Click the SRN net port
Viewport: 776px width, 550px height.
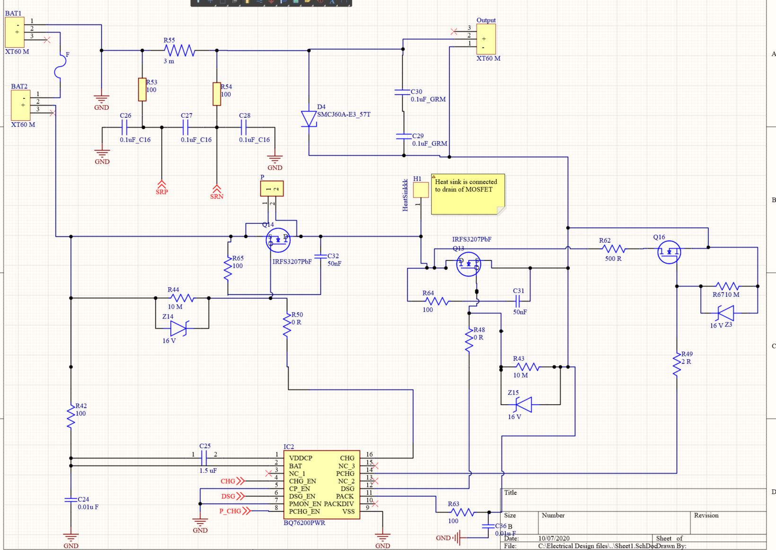(217, 191)
